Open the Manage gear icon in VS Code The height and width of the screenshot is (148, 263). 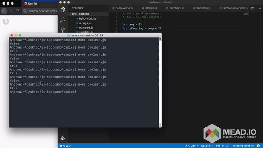[x=63, y=138]
